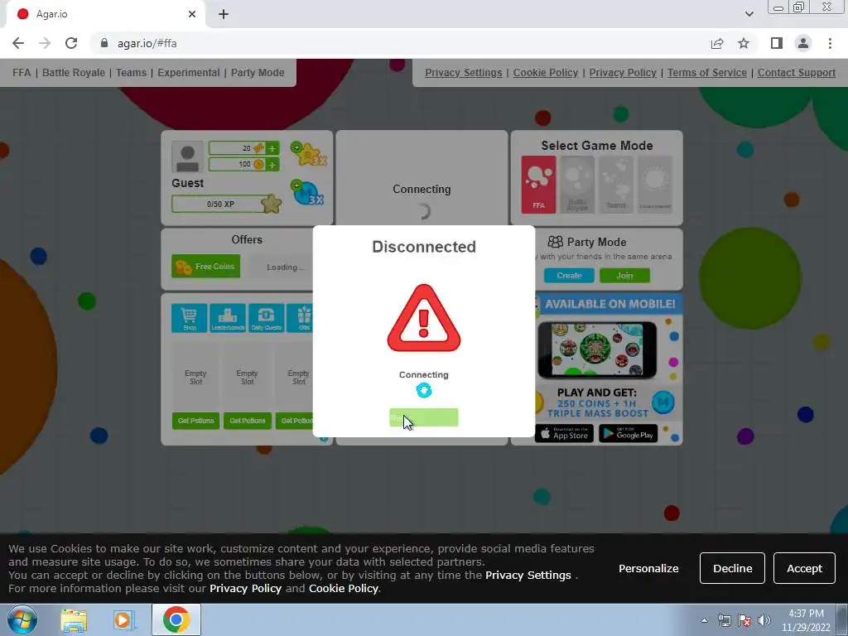Select the Teams game mode card
Screen dimensions: 848x636
[616, 185]
